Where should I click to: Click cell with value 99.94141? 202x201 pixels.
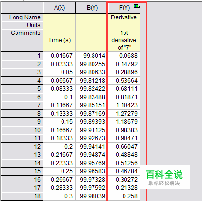92,147
